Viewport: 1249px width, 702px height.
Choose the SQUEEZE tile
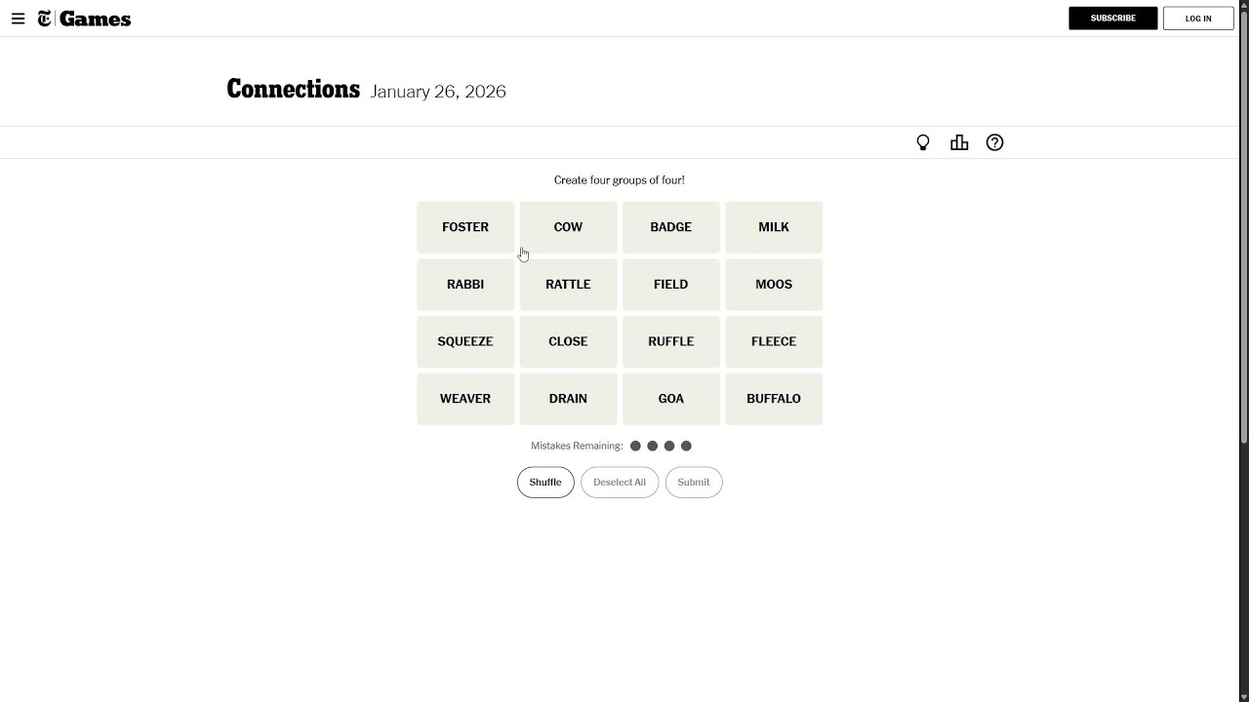pos(465,341)
